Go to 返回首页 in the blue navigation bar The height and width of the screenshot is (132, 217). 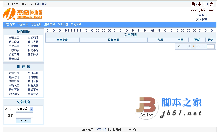tap(10, 25)
